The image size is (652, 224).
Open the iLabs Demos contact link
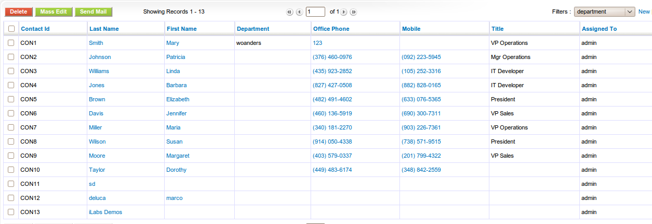(106, 212)
